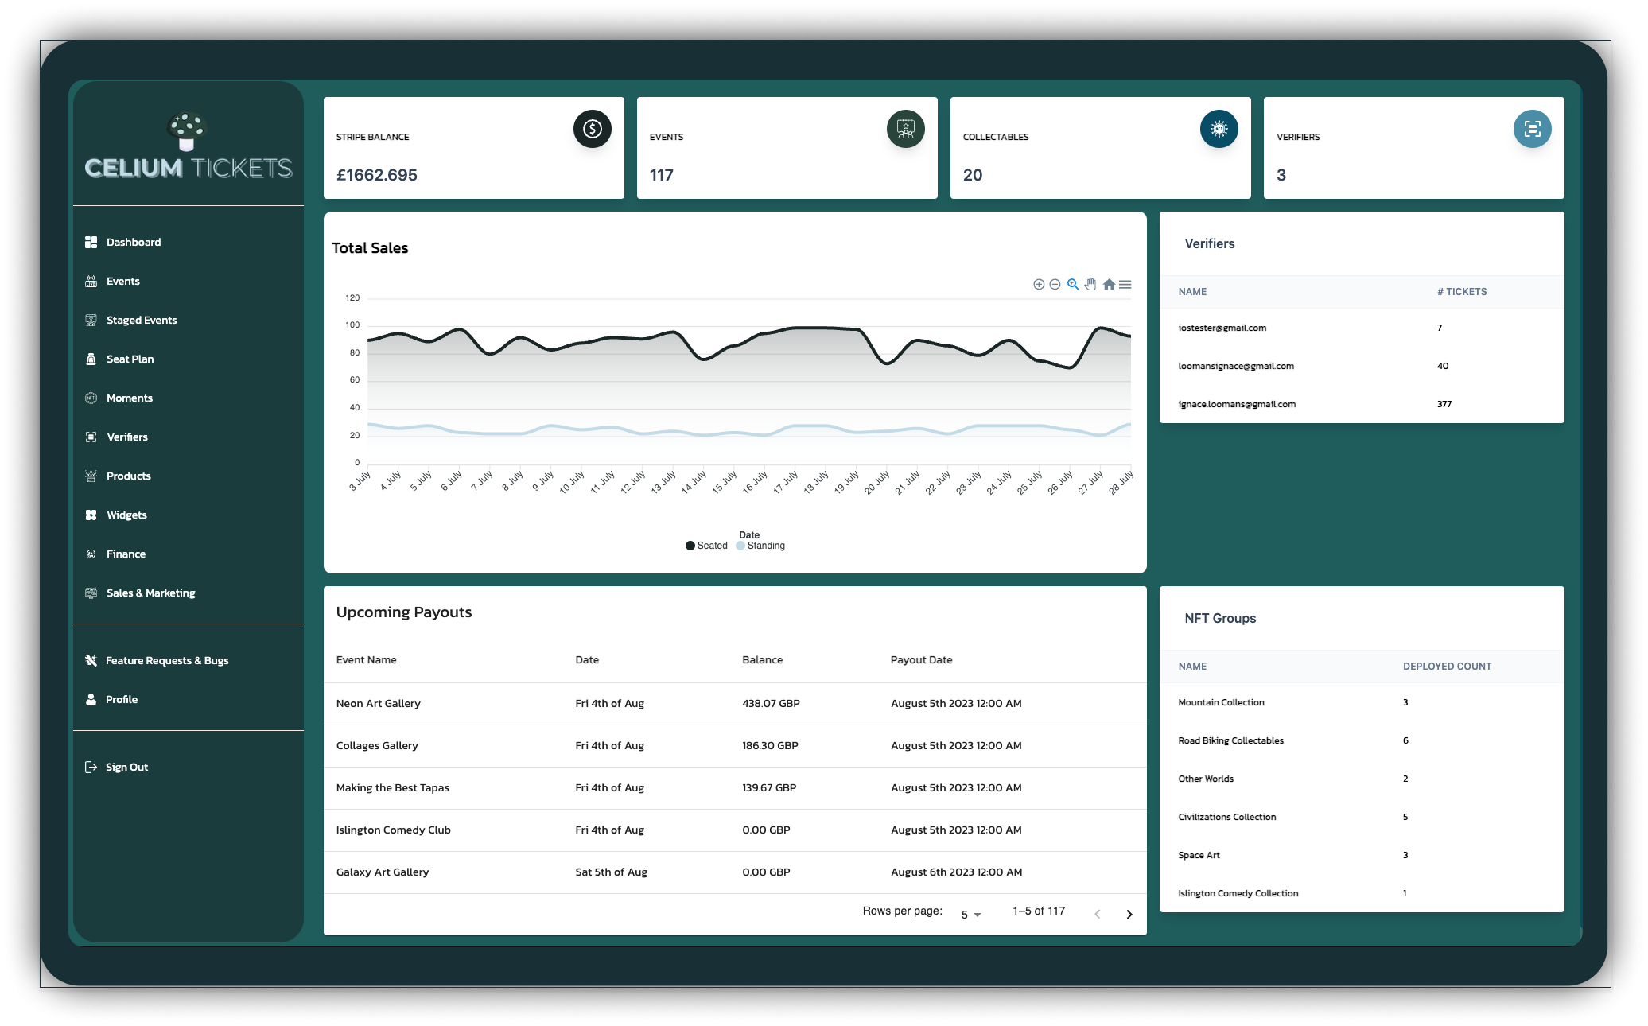Click the Collectables card round icon
Screen dimensions: 1648x1026
pyautogui.click(x=1219, y=129)
